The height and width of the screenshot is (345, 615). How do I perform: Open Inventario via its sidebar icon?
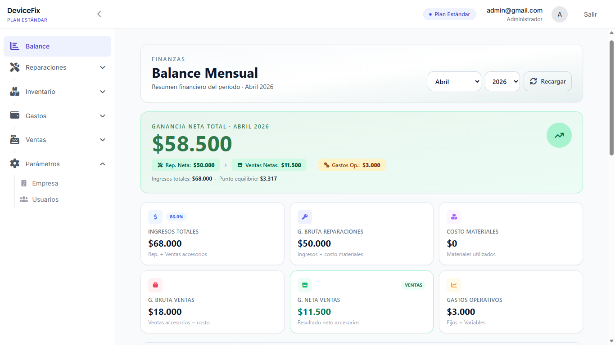14,91
